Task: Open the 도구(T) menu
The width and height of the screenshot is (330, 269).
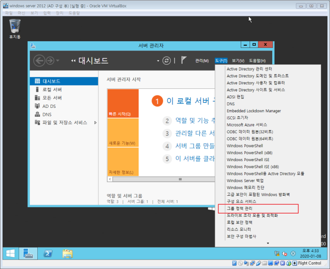Action: [221, 61]
